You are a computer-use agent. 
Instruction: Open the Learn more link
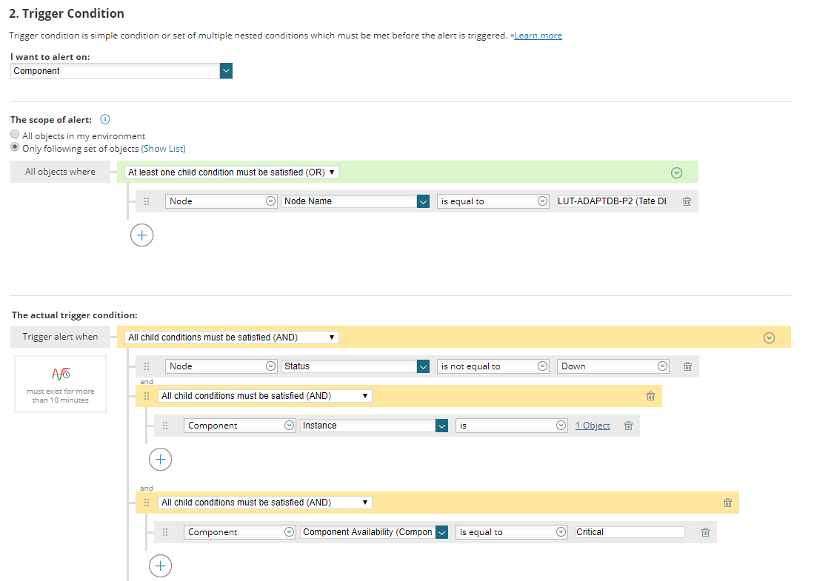tap(538, 36)
